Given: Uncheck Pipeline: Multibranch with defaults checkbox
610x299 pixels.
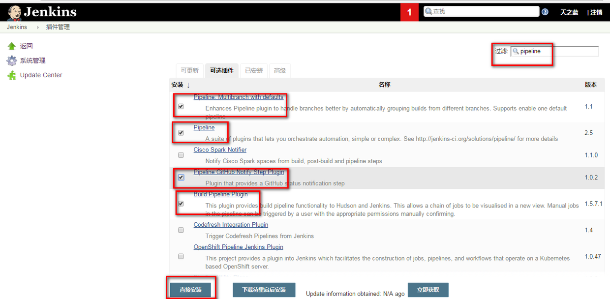Looking at the screenshot, I should point(181,107).
